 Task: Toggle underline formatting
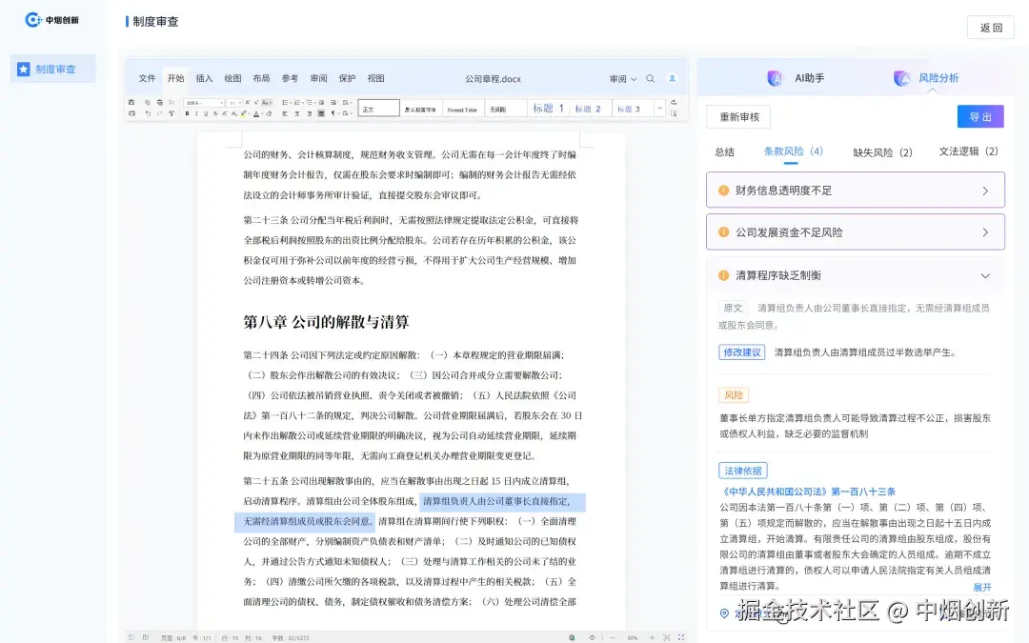pyautogui.click(x=205, y=113)
